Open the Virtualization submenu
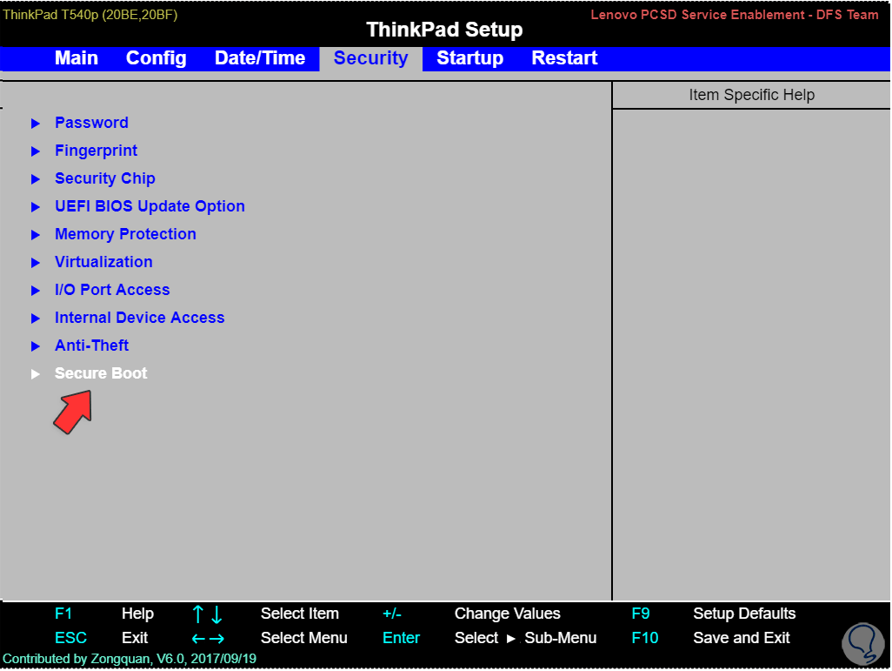 103,262
